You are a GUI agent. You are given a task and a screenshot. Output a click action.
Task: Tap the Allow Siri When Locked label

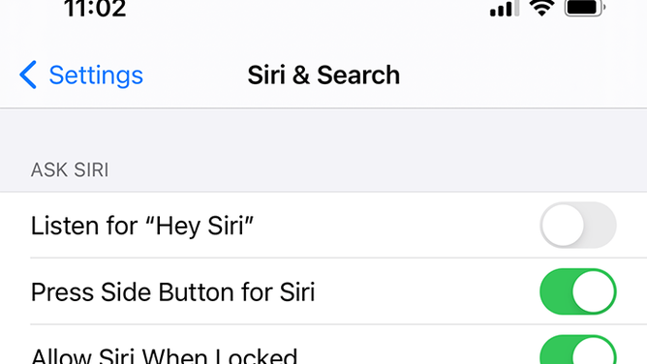(x=165, y=355)
